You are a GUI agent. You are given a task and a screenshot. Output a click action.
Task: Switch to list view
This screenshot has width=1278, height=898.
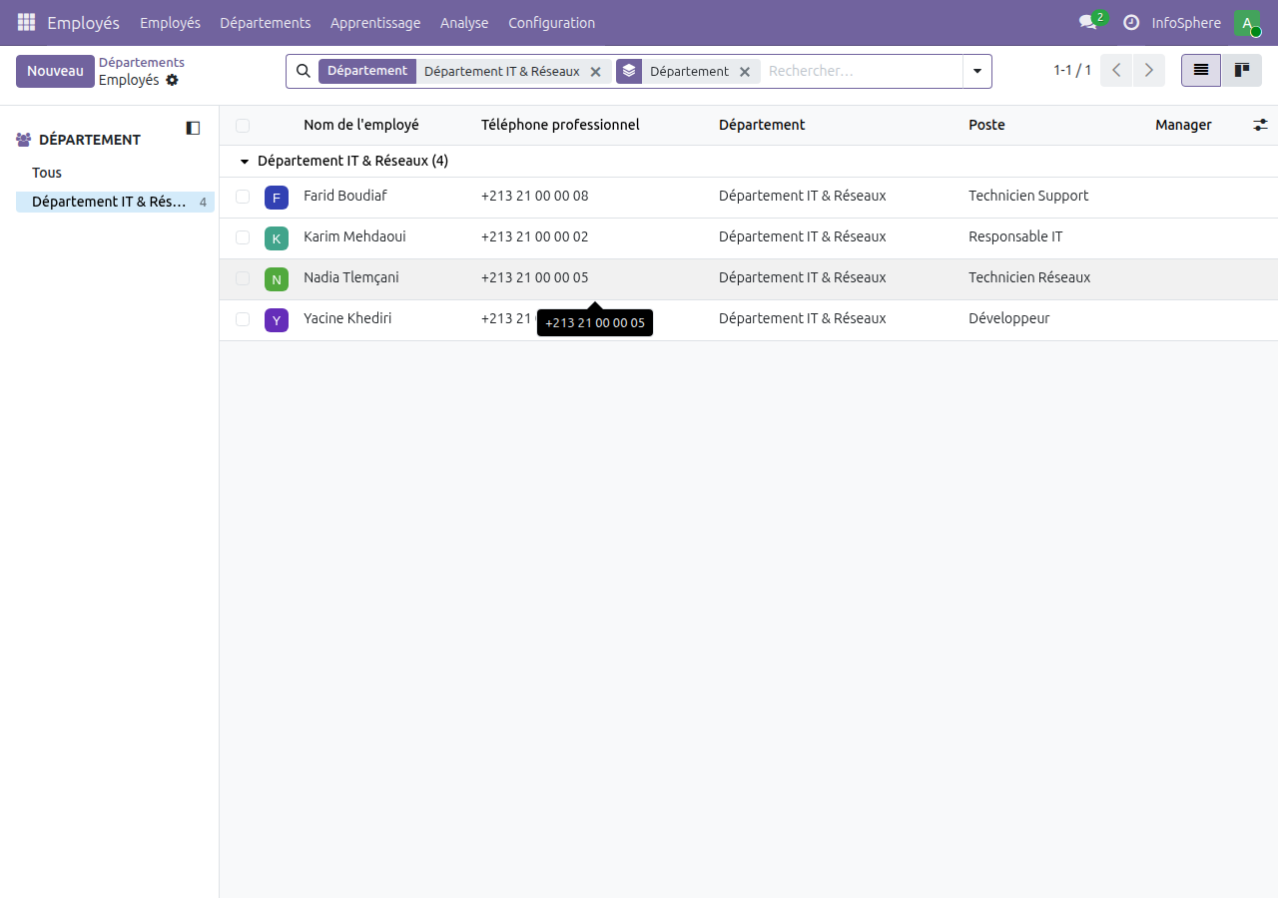[1200, 70]
